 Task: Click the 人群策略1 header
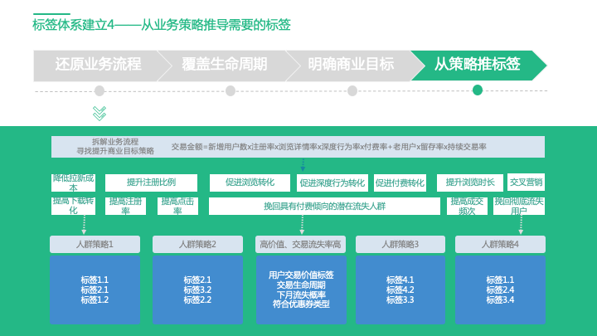tap(95, 244)
